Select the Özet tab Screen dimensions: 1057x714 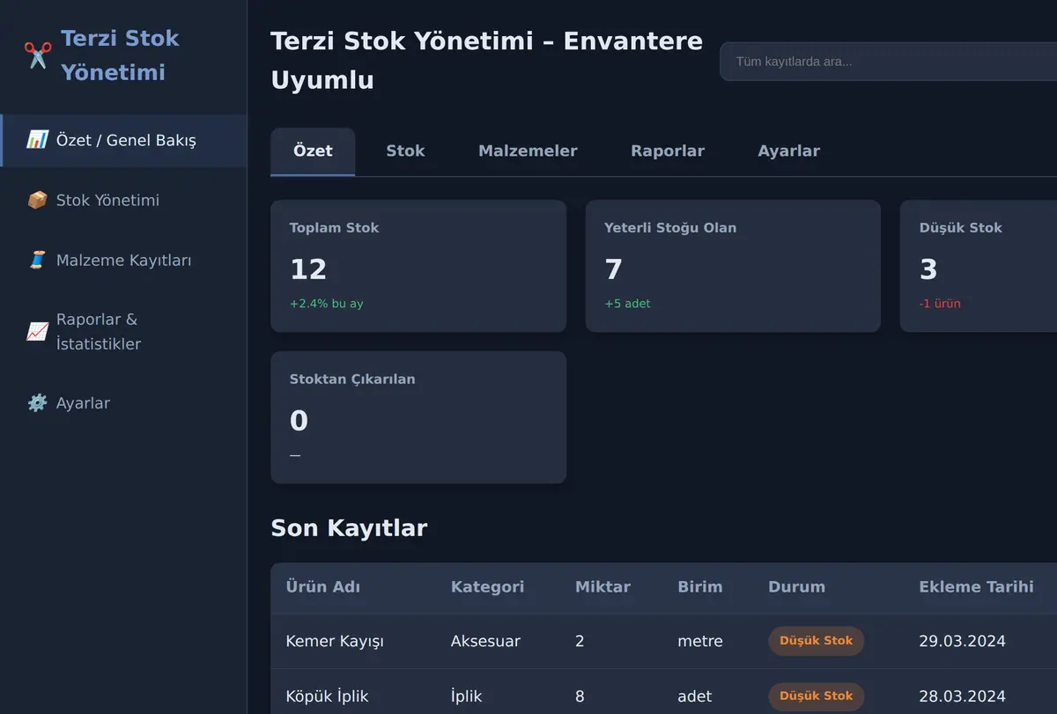click(x=313, y=151)
